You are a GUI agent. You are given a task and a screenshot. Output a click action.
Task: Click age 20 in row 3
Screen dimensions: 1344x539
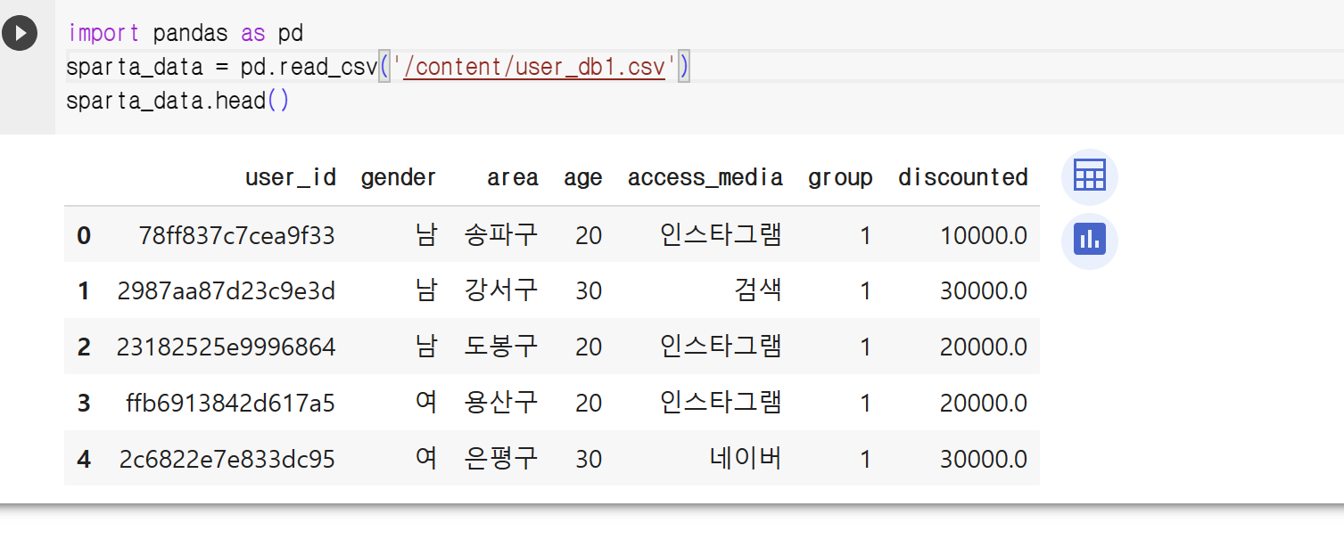589,404
